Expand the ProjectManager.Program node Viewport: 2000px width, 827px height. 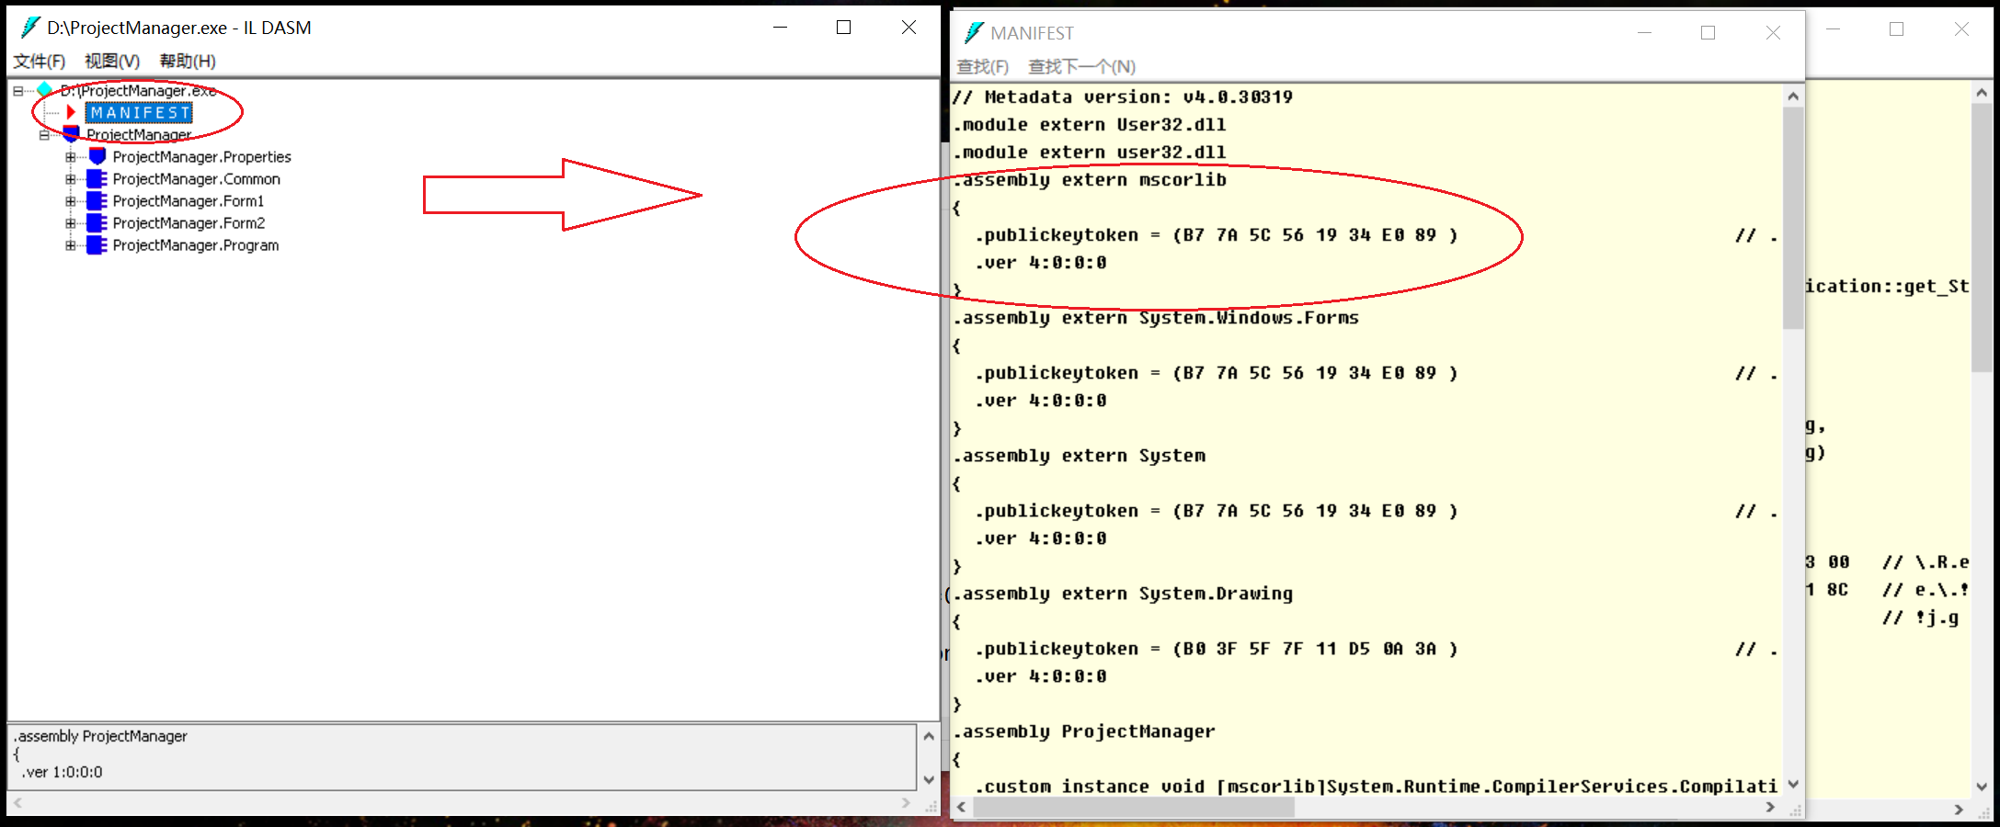coord(71,245)
